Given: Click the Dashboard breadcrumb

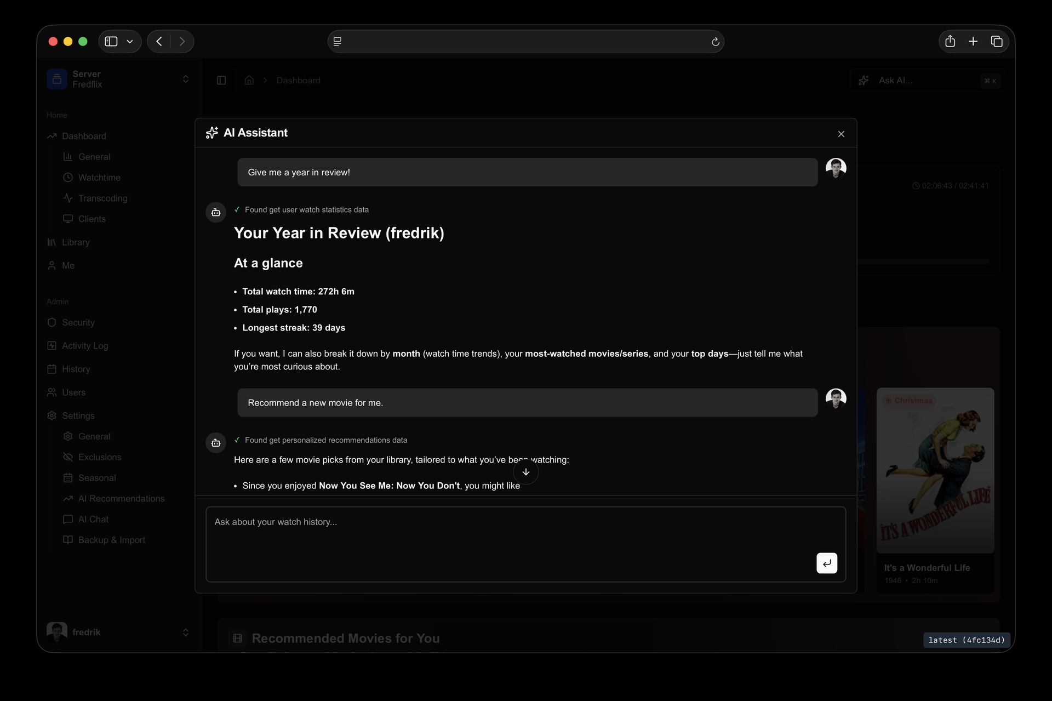Looking at the screenshot, I should tap(298, 81).
